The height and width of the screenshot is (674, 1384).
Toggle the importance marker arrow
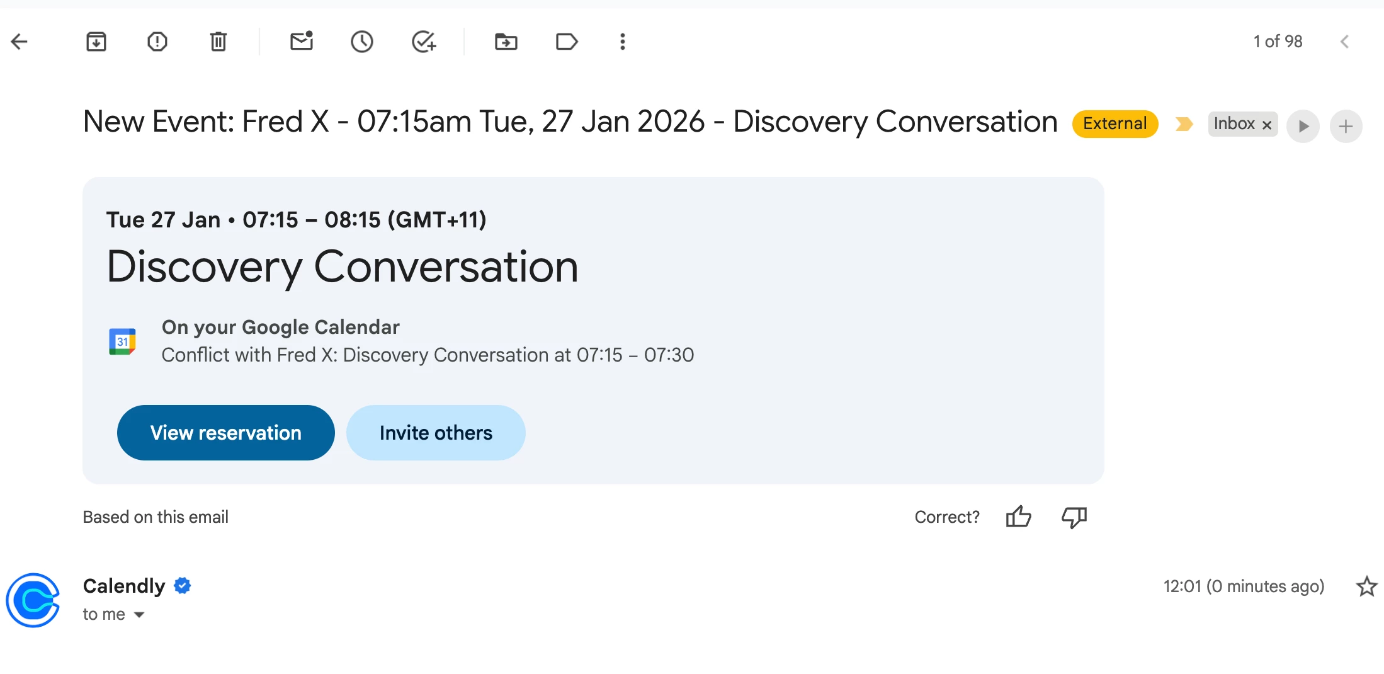tap(1184, 124)
